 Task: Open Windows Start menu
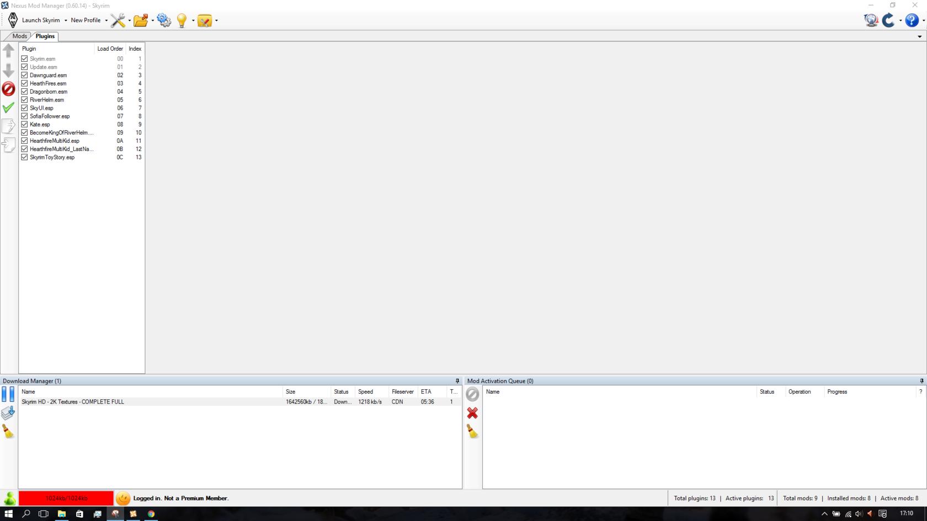pyautogui.click(x=8, y=514)
